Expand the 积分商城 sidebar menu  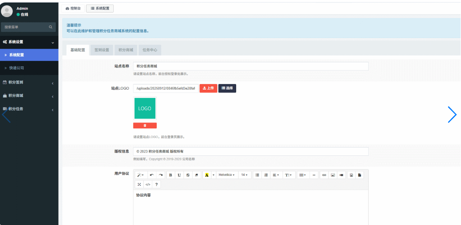click(29, 96)
